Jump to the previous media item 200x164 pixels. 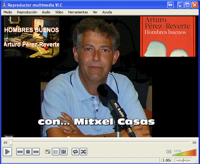tap(20, 152)
